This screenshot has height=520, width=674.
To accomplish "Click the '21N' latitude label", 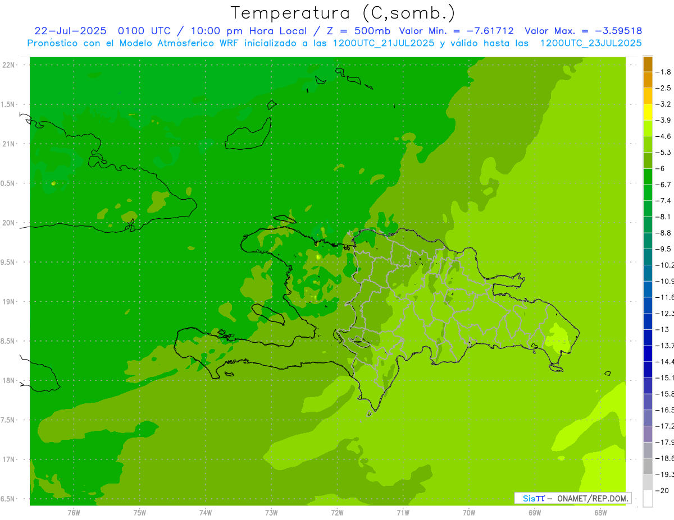I will [x=8, y=144].
